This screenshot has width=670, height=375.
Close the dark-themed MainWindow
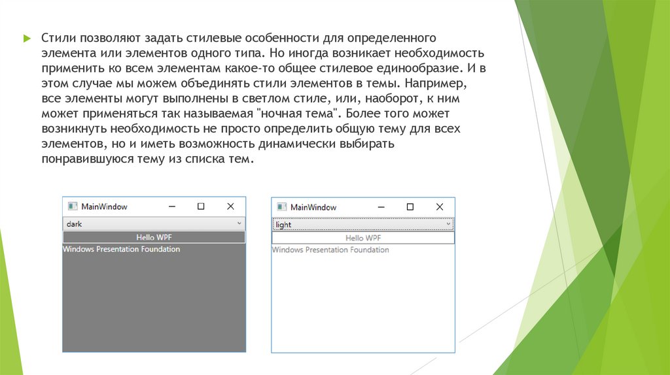[x=230, y=206]
